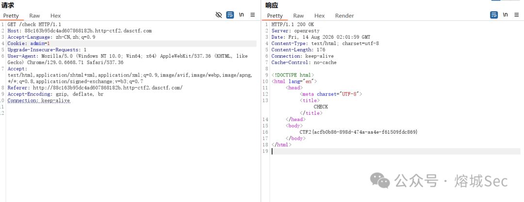Click the CHECK title text in response
This screenshot has height=202, width=524.
pyautogui.click(x=321, y=107)
